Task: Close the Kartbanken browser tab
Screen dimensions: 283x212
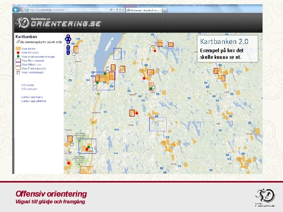Action: click(160, 10)
